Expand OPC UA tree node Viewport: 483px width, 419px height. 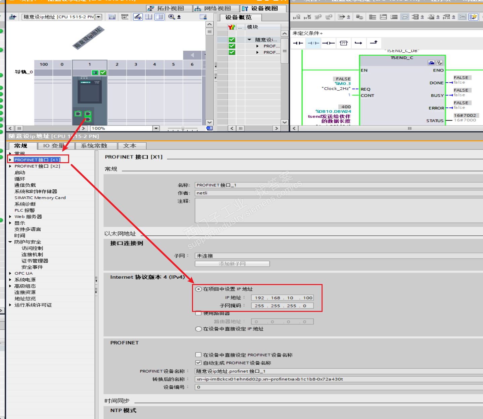click(10, 273)
